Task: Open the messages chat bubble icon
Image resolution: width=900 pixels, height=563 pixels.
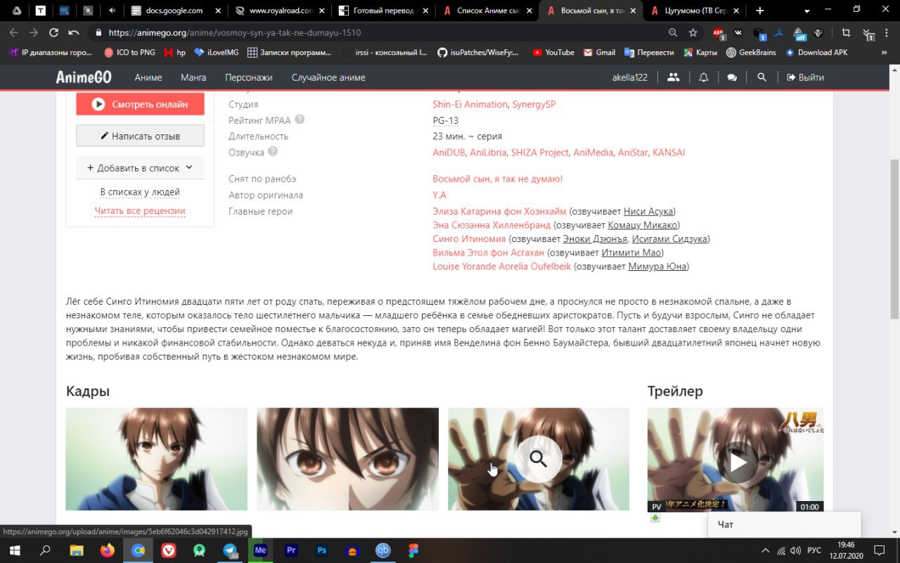Action: (732, 77)
